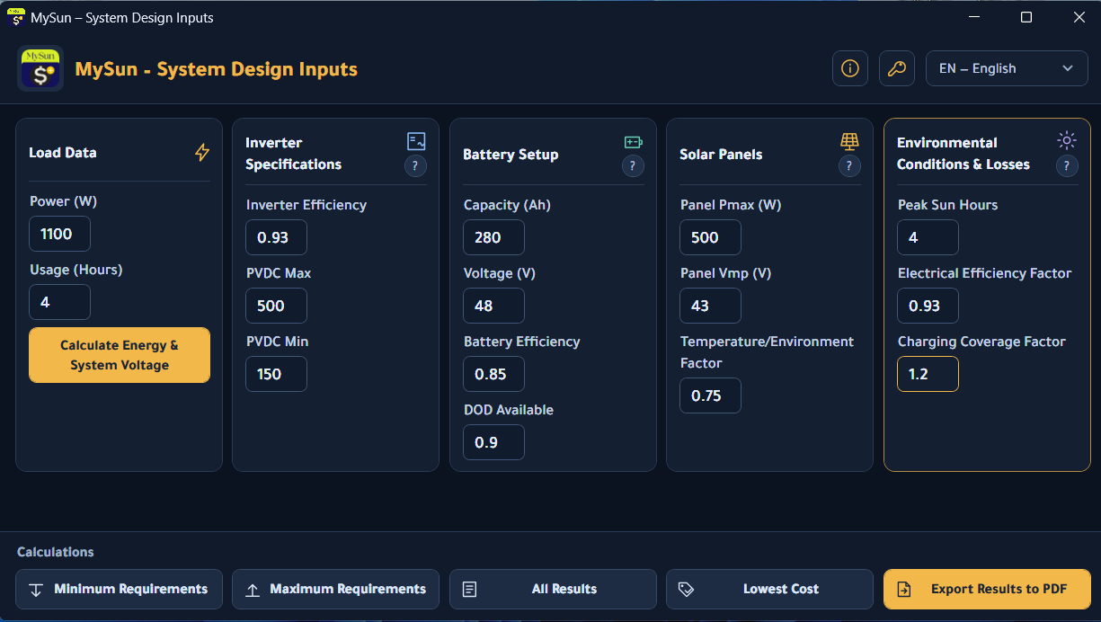Edit the Temperature/Environment Factor field

[x=711, y=395]
